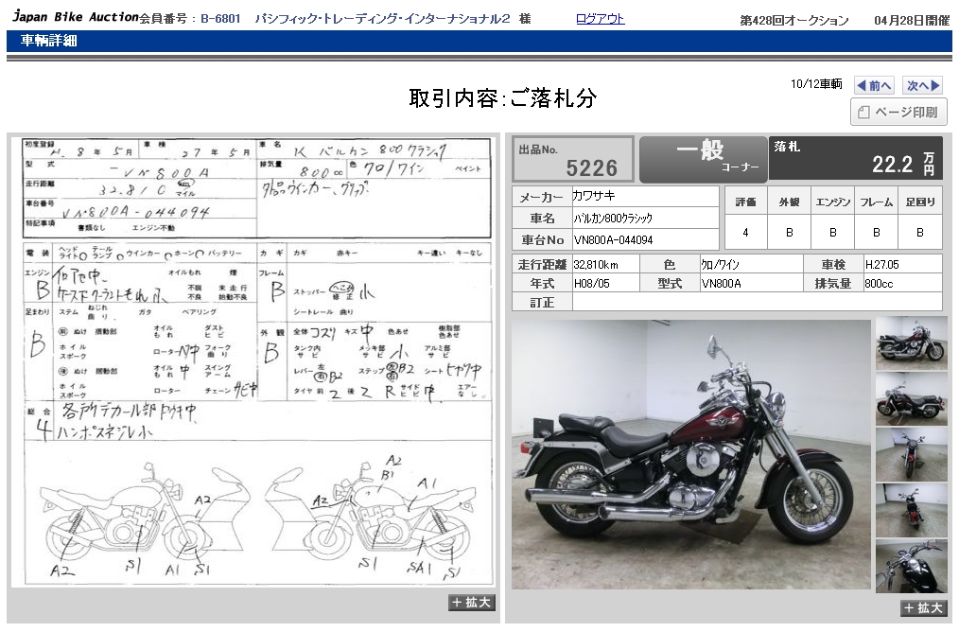The height and width of the screenshot is (632, 959).
Task: Open the main red Vulcan motorcycle photo
Action: (691, 454)
